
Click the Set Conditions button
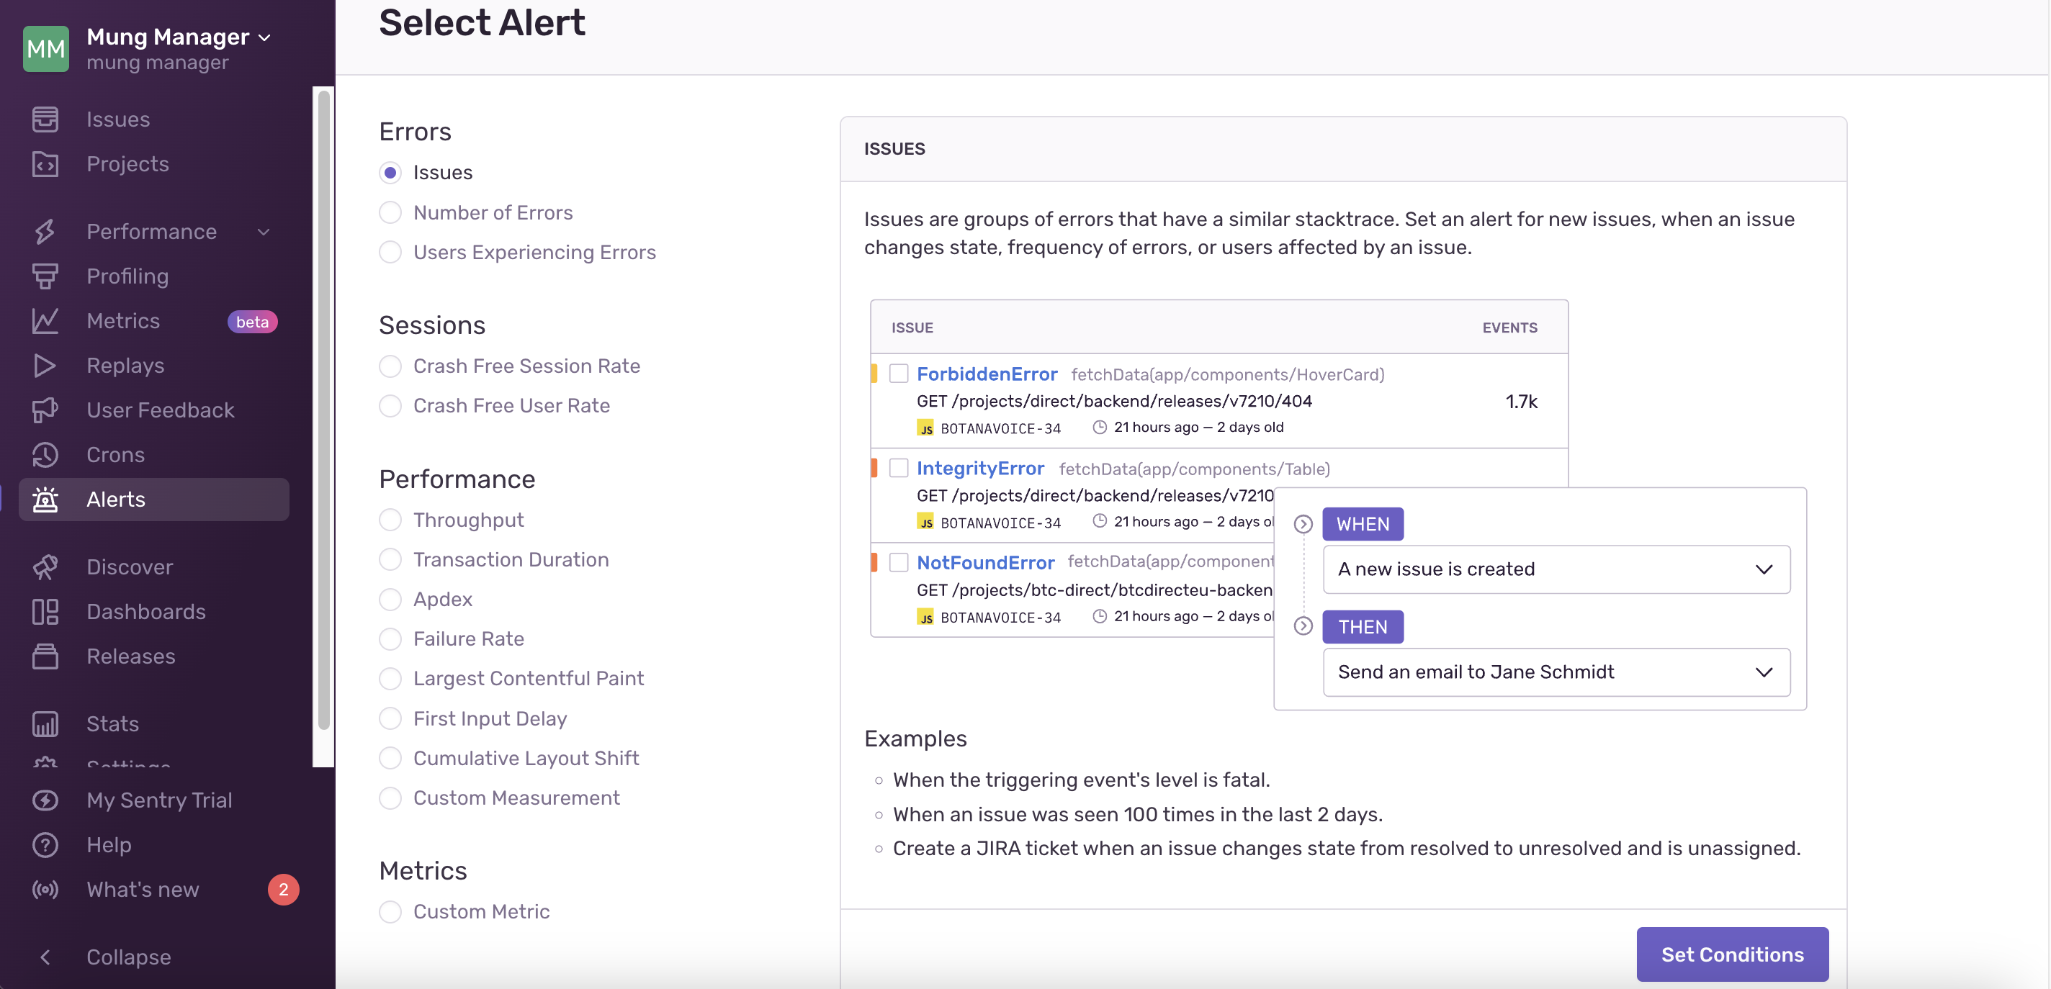click(1732, 954)
